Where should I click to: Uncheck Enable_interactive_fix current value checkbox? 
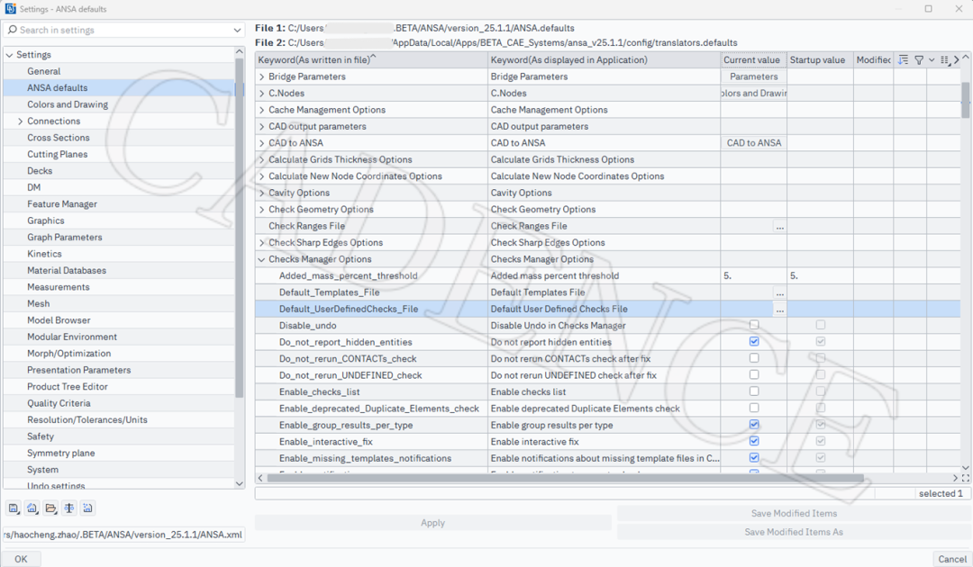[x=754, y=441]
